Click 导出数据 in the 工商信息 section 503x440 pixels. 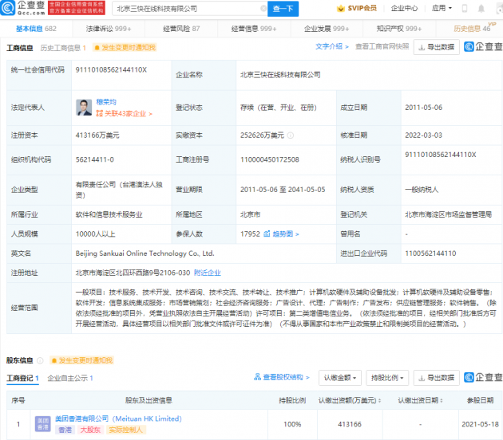click(x=436, y=47)
